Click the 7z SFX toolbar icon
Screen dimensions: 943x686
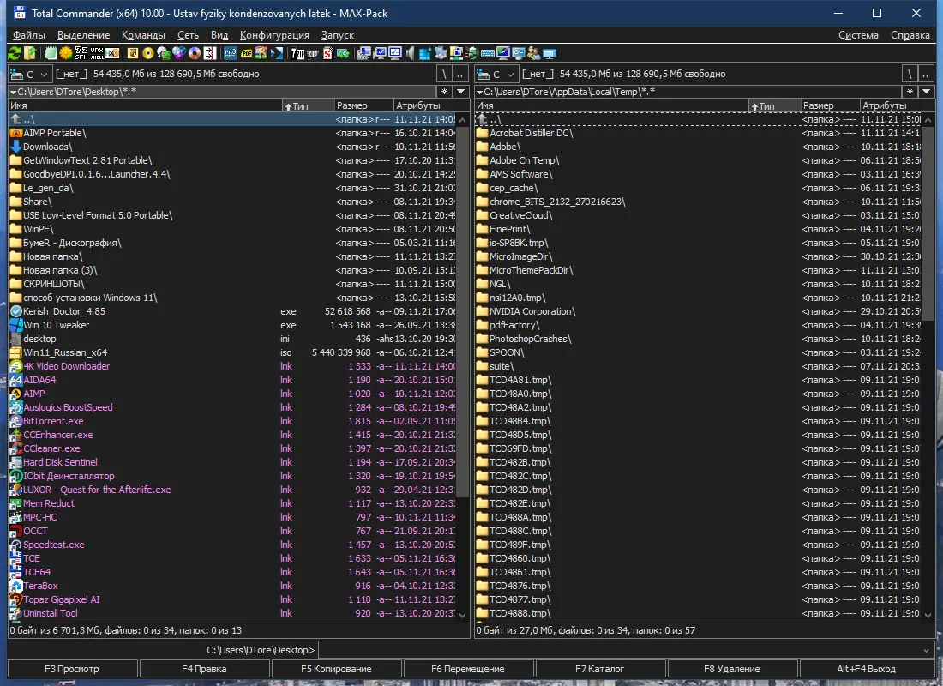coord(81,53)
